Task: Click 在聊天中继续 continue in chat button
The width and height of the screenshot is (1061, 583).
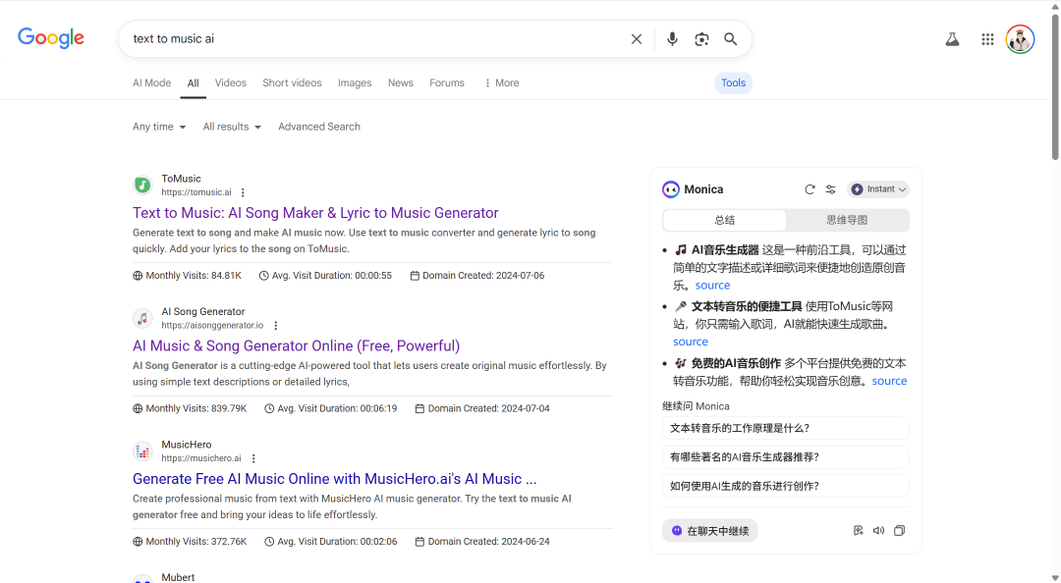Action: click(710, 531)
